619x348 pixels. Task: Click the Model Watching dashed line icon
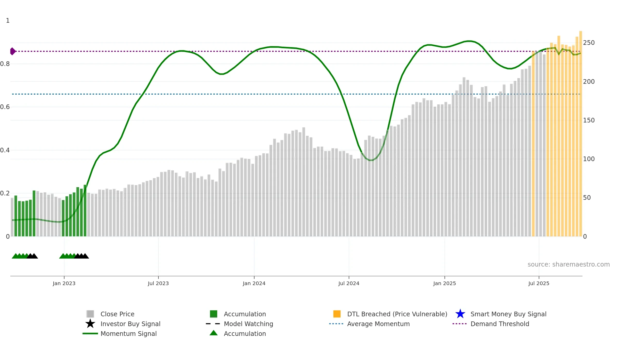pyautogui.click(x=213, y=324)
